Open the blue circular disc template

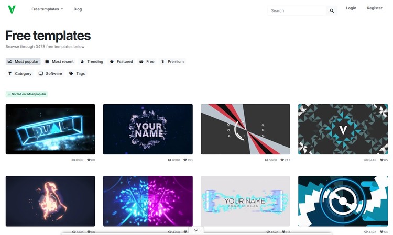point(343,201)
